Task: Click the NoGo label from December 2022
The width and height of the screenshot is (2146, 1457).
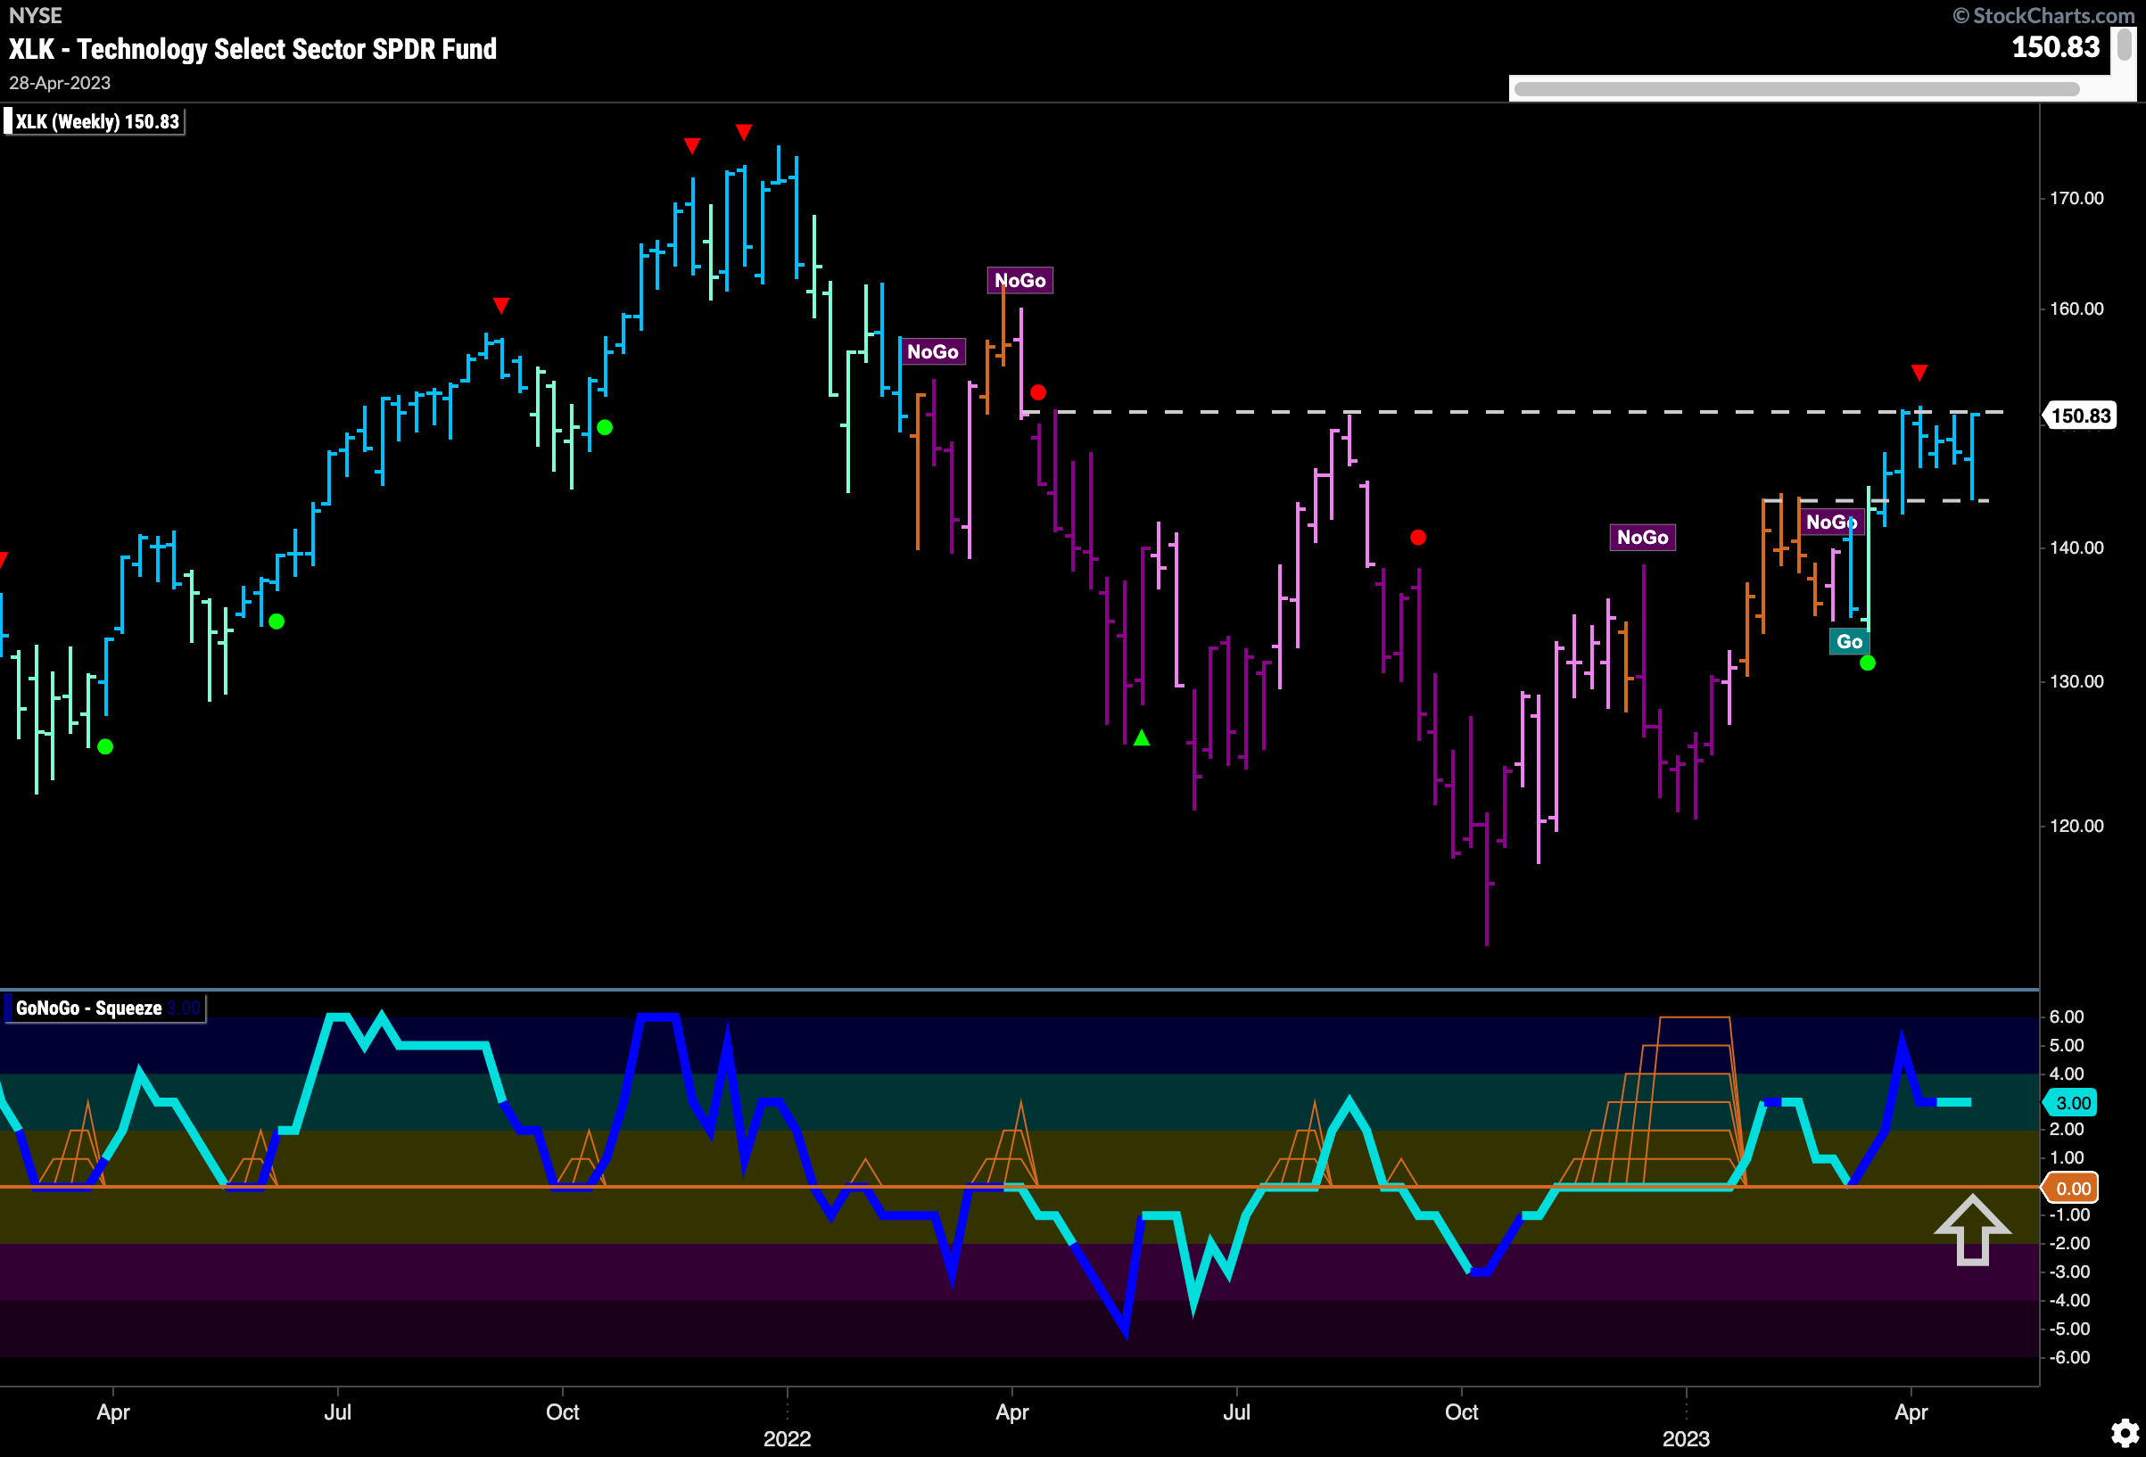Action: [x=1642, y=538]
